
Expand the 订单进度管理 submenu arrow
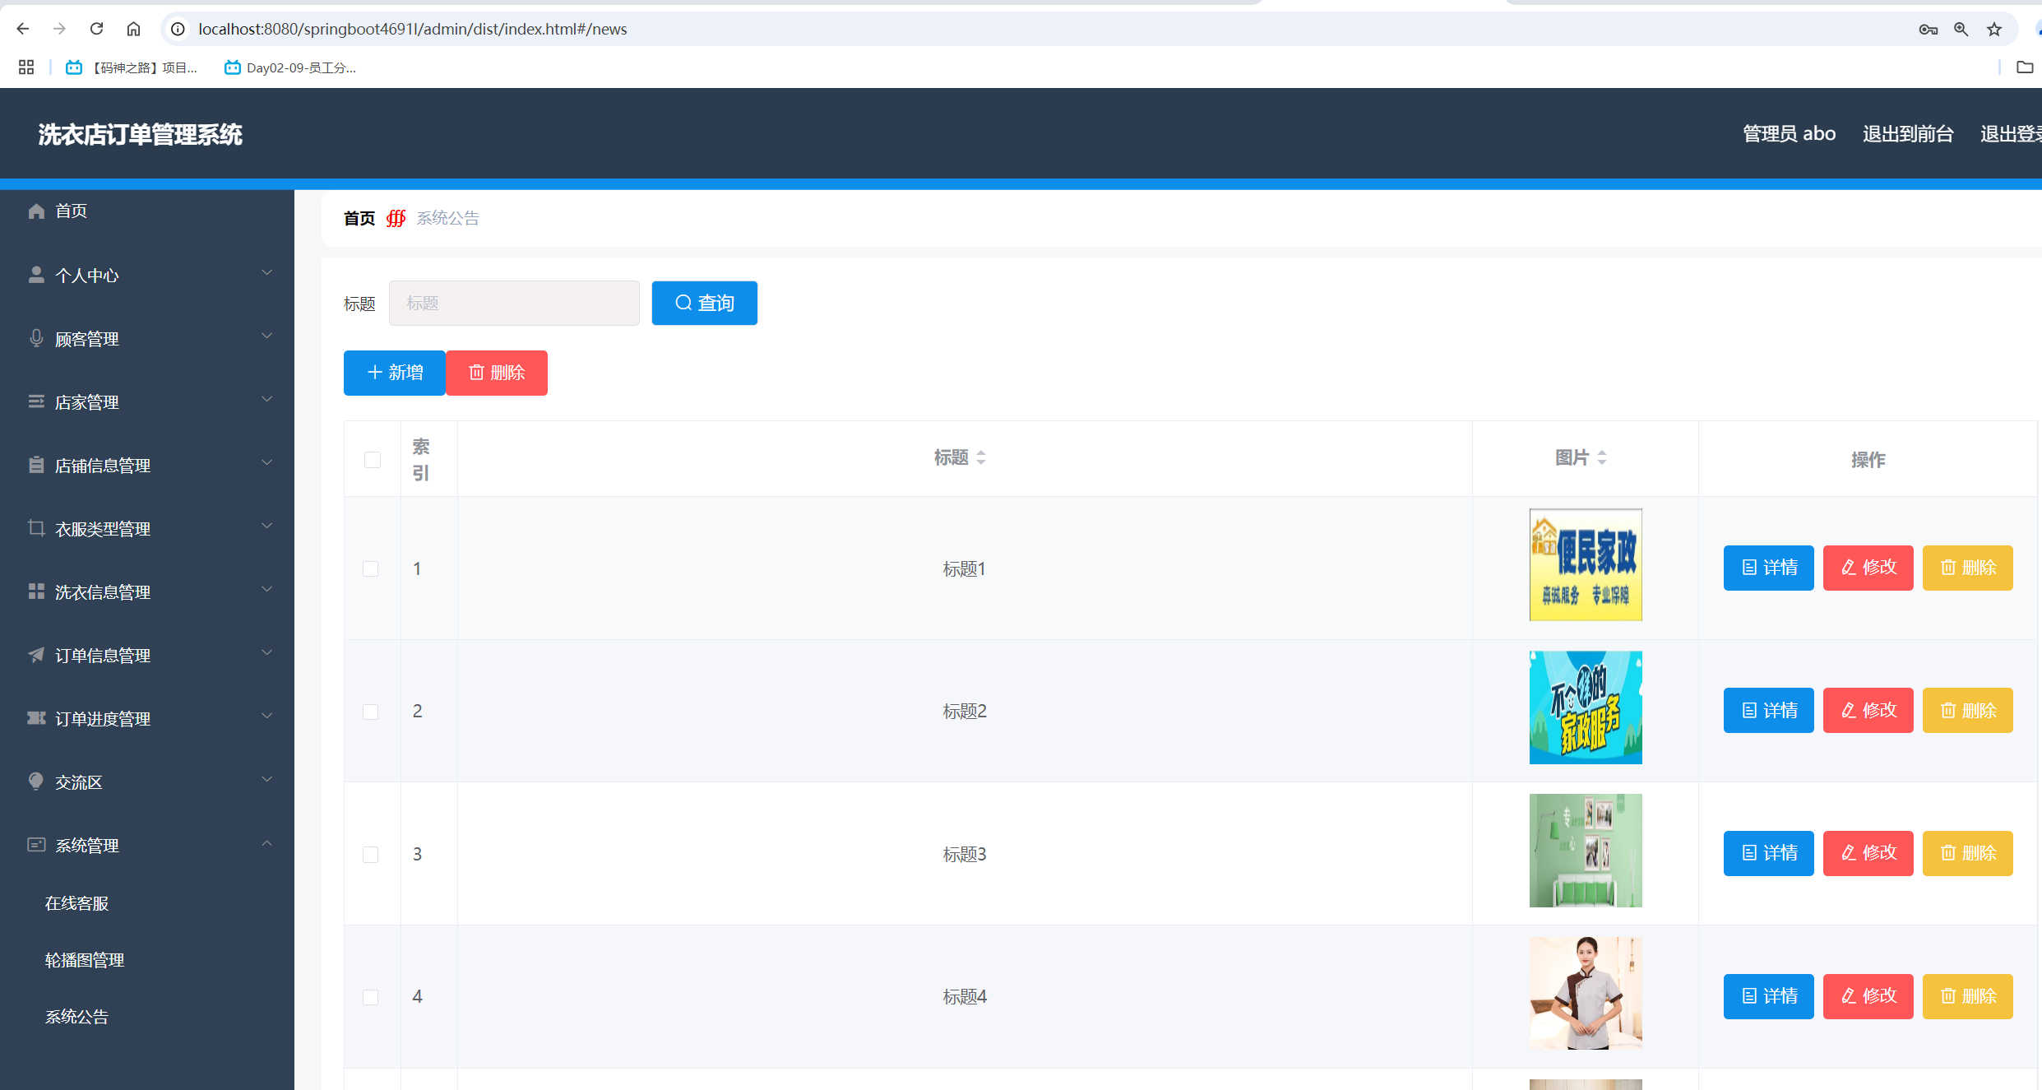(x=266, y=717)
